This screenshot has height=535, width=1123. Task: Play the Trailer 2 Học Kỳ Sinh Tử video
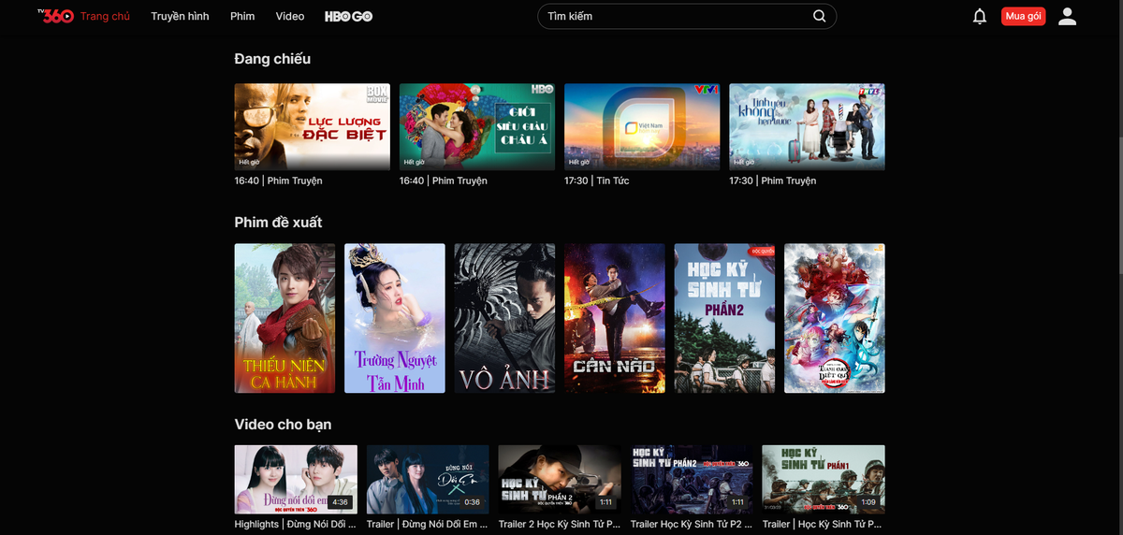560,479
